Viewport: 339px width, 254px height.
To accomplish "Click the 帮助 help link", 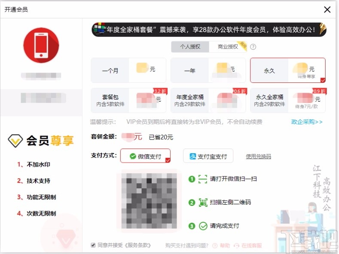I will point(225,245).
